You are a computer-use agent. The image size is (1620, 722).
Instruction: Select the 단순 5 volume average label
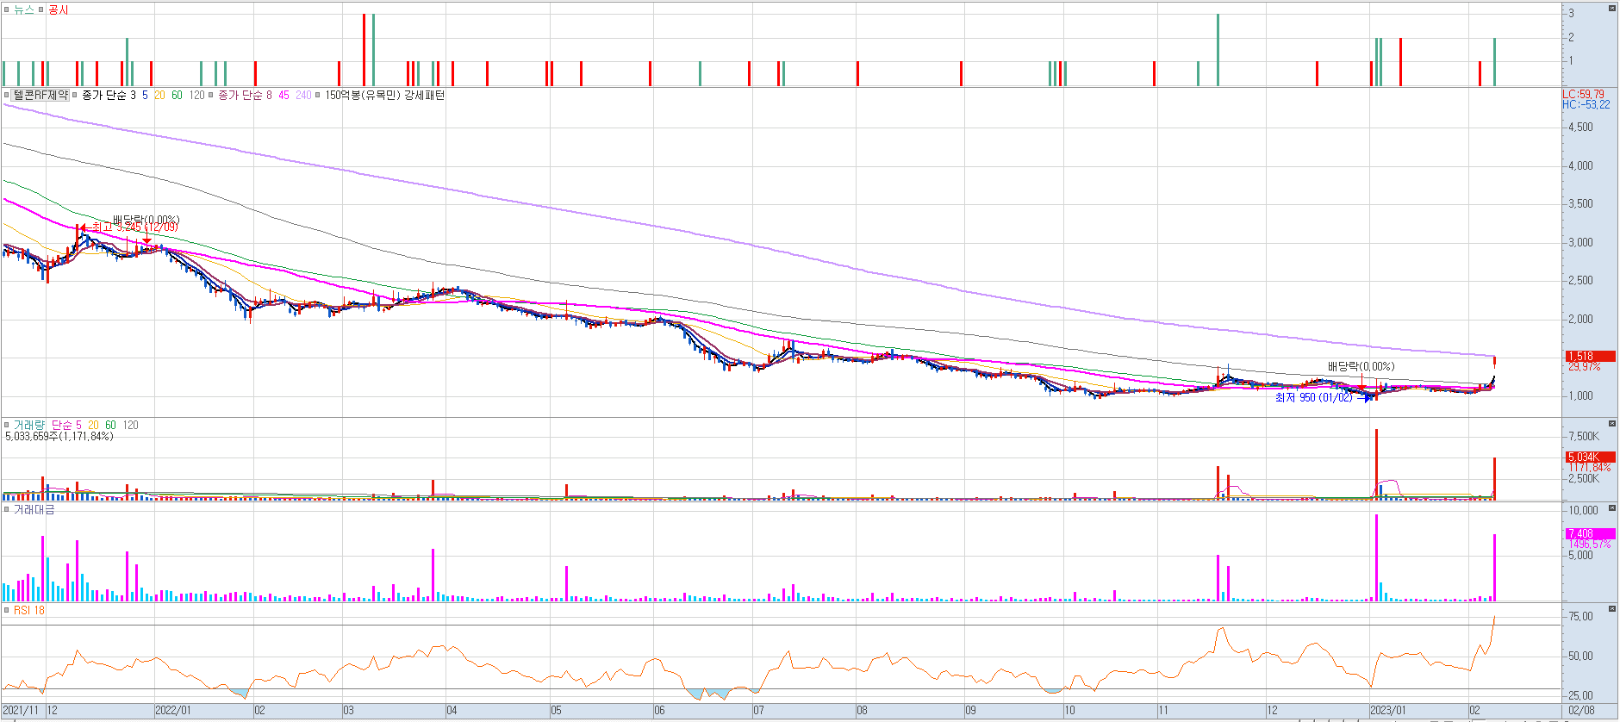tap(66, 425)
